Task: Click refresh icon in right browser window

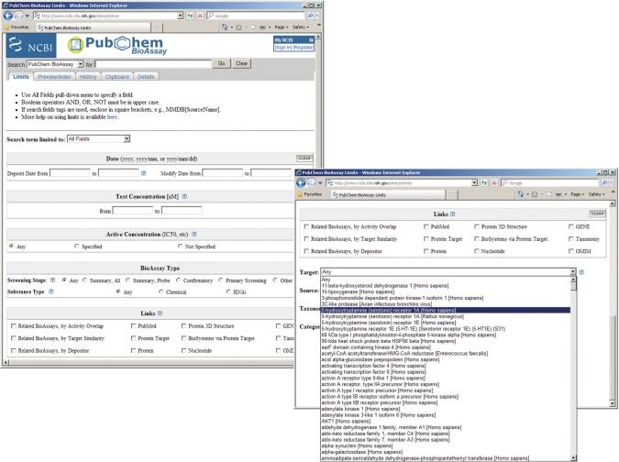Action: point(483,183)
